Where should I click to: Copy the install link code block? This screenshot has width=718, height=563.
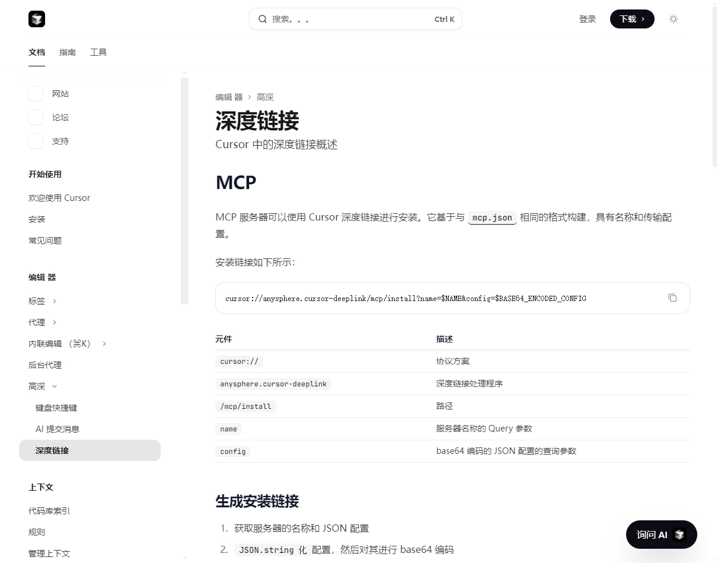click(x=672, y=298)
